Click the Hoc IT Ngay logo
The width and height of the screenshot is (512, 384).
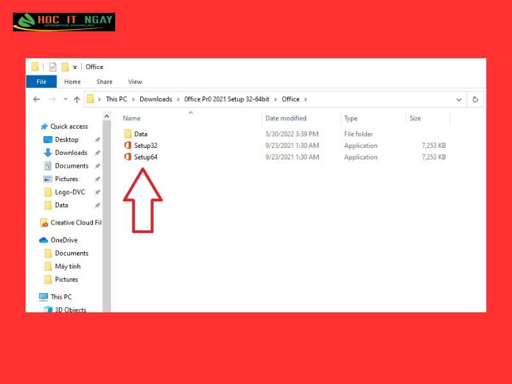click(64, 22)
